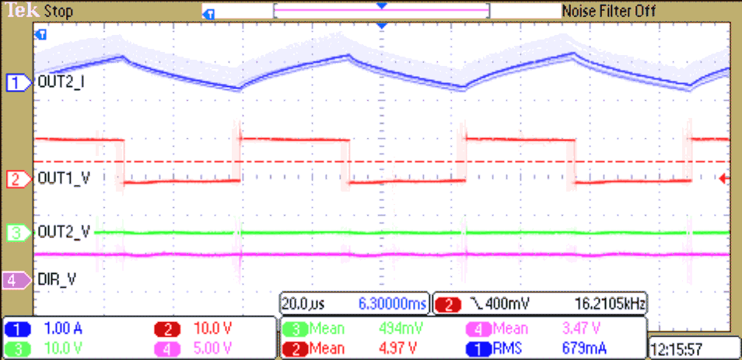Click the channel 4 waveform marker
742x360 pixels.
pyautogui.click(x=16, y=279)
